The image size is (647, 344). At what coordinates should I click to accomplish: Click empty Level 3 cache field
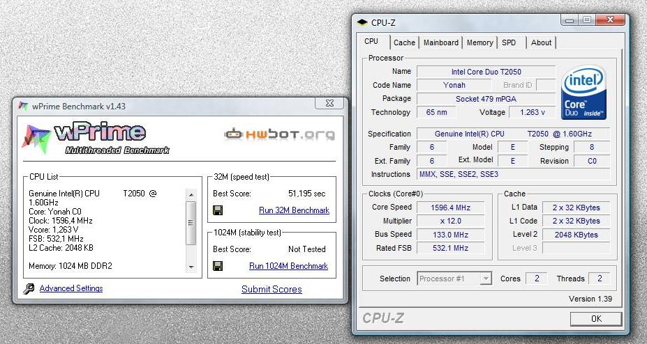point(576,248)
